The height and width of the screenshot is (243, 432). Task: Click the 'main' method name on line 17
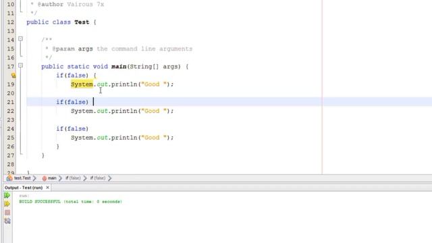click(119, 66)
